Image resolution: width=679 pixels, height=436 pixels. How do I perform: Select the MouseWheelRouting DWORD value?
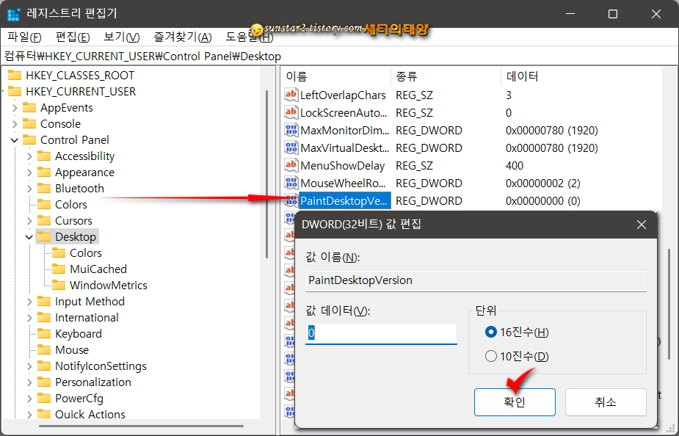pos(335,183)
